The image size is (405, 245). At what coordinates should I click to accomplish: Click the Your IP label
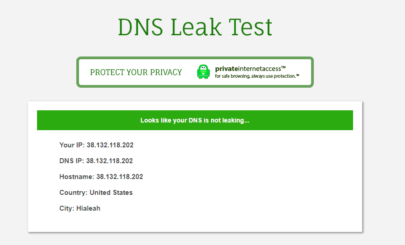coord(72,145)
